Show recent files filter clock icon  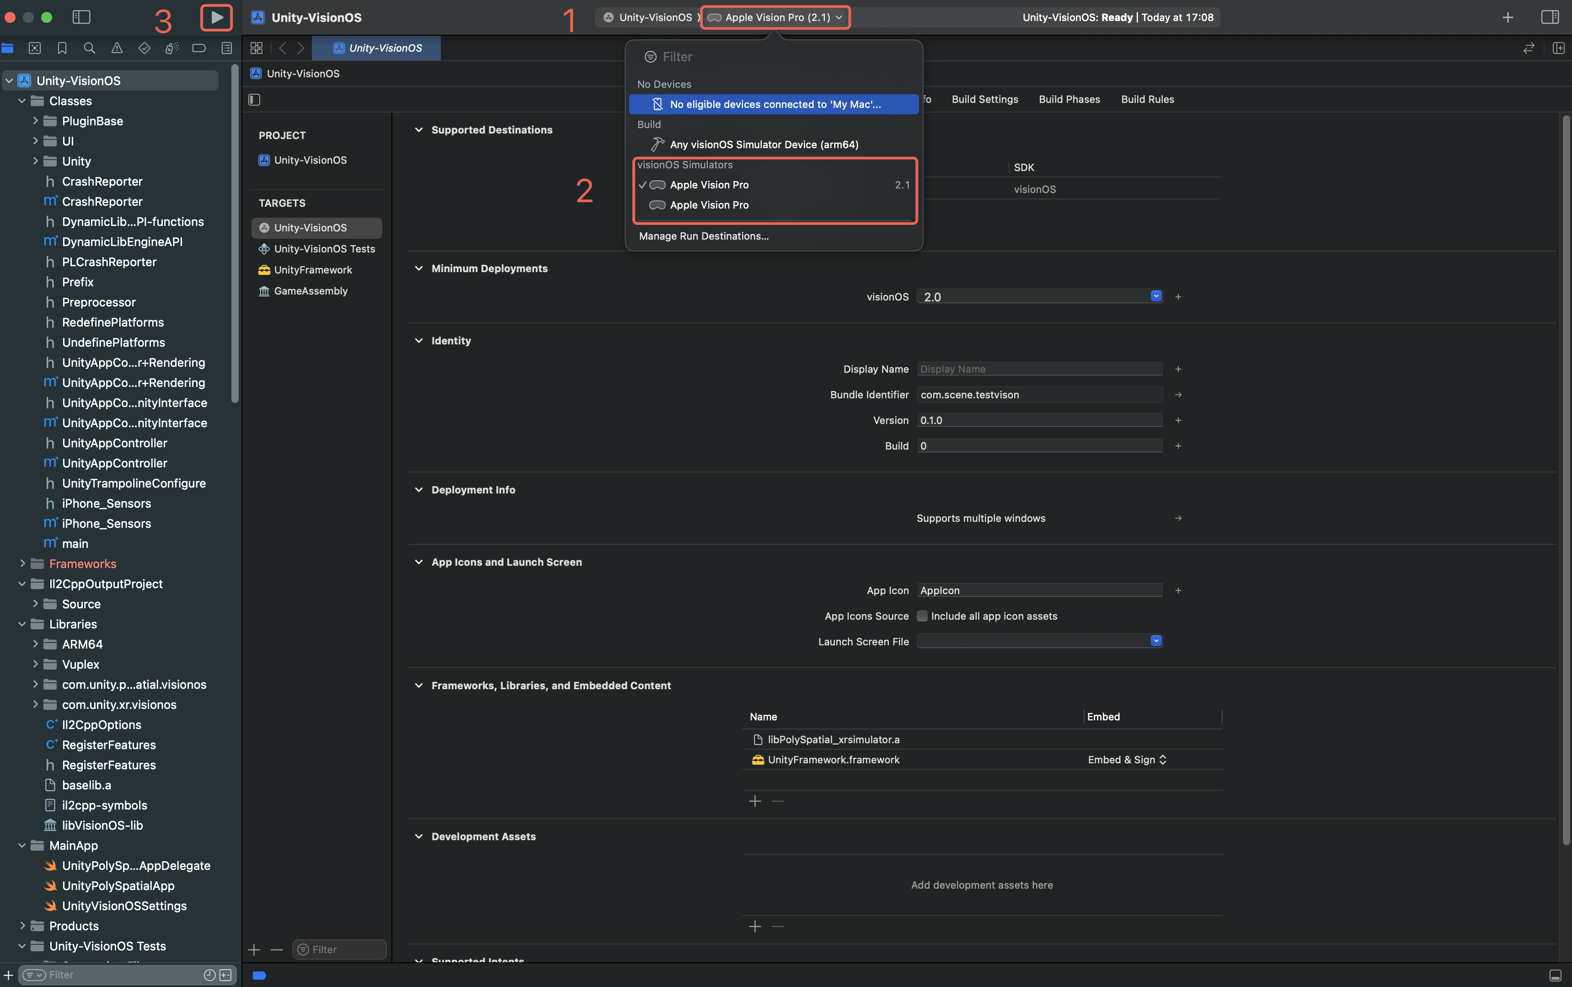point(209,975)
